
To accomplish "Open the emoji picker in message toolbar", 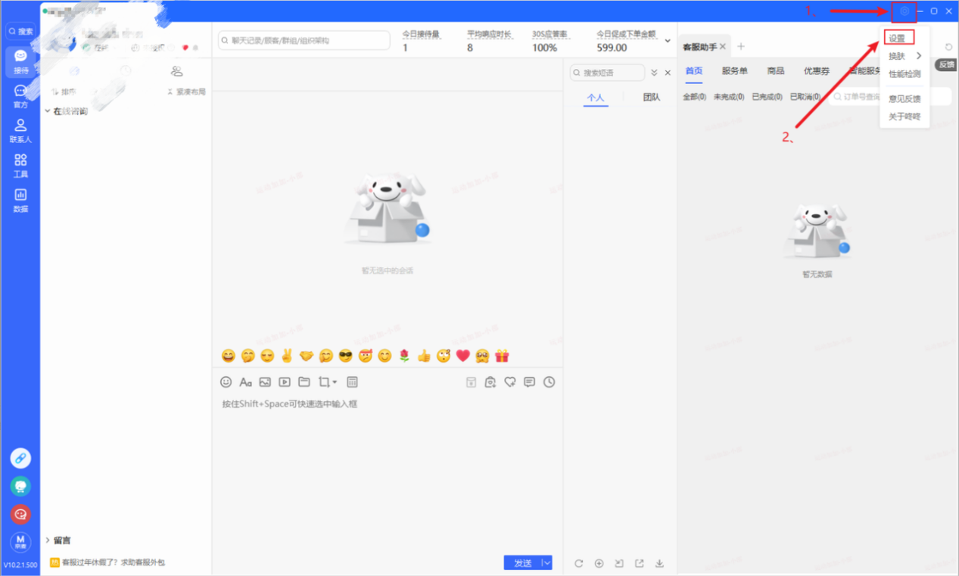I will pos(226,382).
